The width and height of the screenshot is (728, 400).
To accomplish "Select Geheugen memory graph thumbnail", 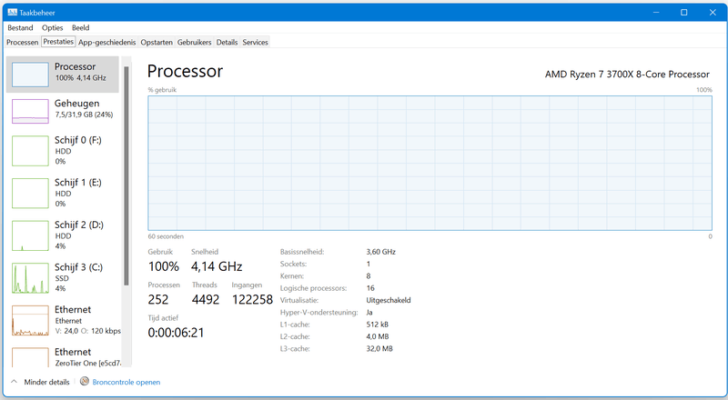I will pos(30,112).
